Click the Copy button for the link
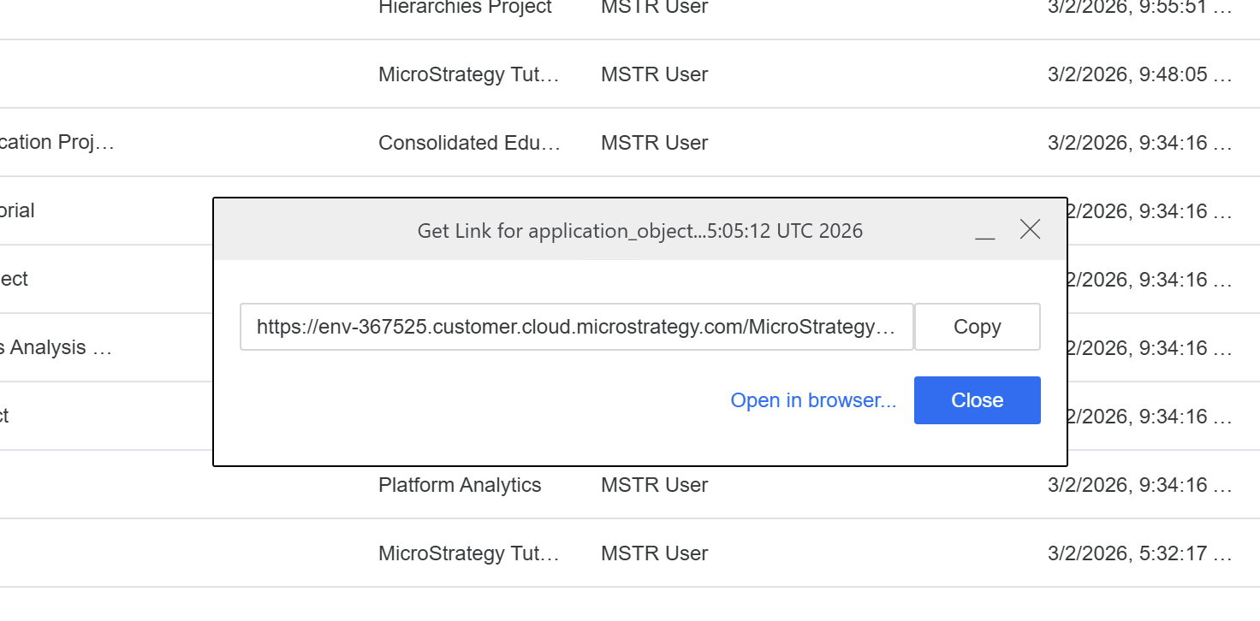This screenshot has height=621, width=1260. pos(977,327)
